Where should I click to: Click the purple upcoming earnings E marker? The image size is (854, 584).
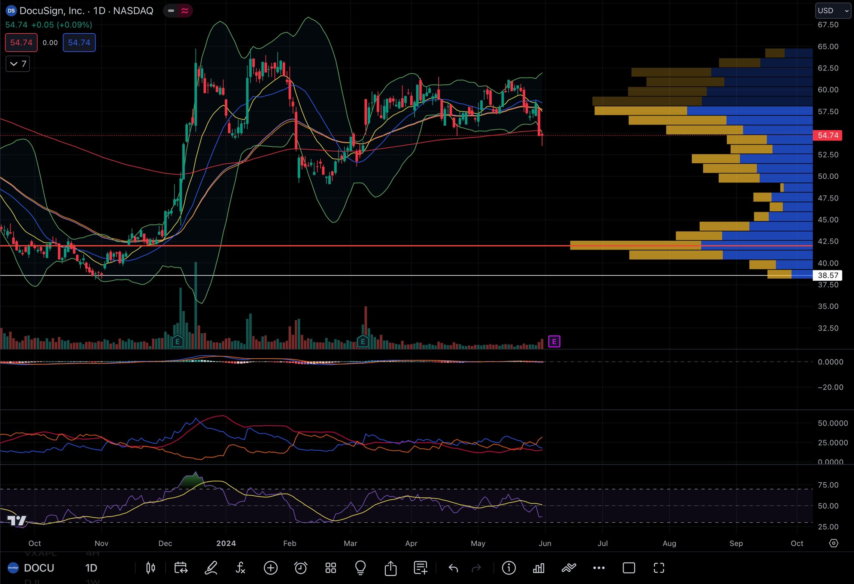click(x=554, y=342)
